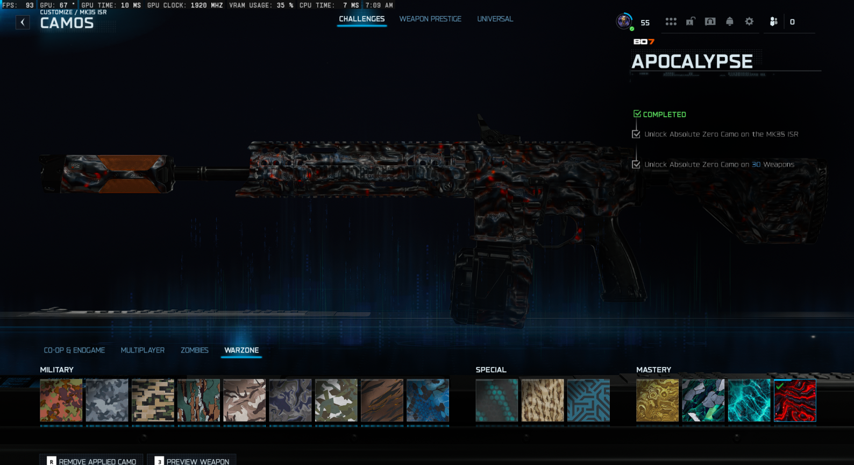Screen dimensions: 854x465
Task: Click the green COMPLETED checkmark
Action: [x=637, y=114]
